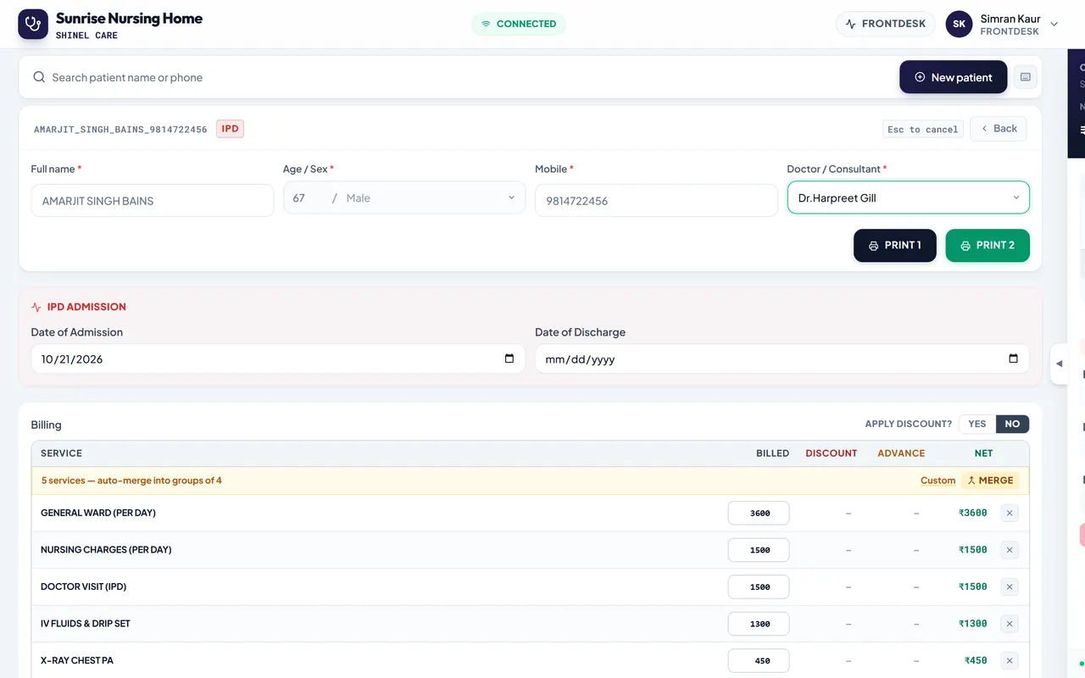Expand the Simran Kaur account menu

point(1054,24)
